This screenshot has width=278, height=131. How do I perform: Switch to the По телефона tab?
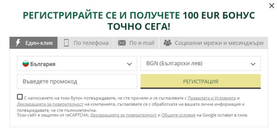click(86, 43)
